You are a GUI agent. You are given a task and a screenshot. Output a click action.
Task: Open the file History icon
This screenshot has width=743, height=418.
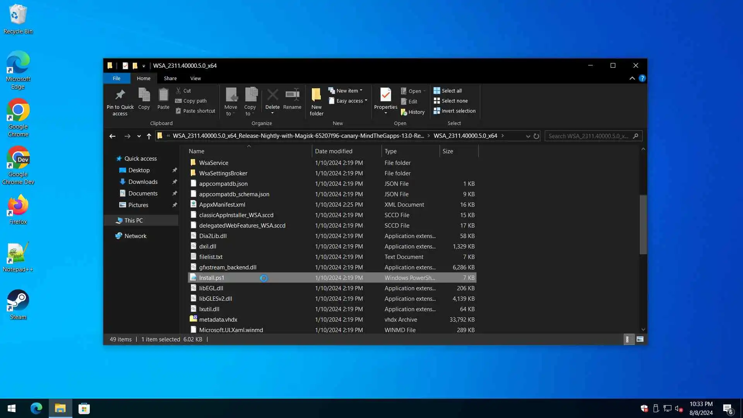point(404,112)
